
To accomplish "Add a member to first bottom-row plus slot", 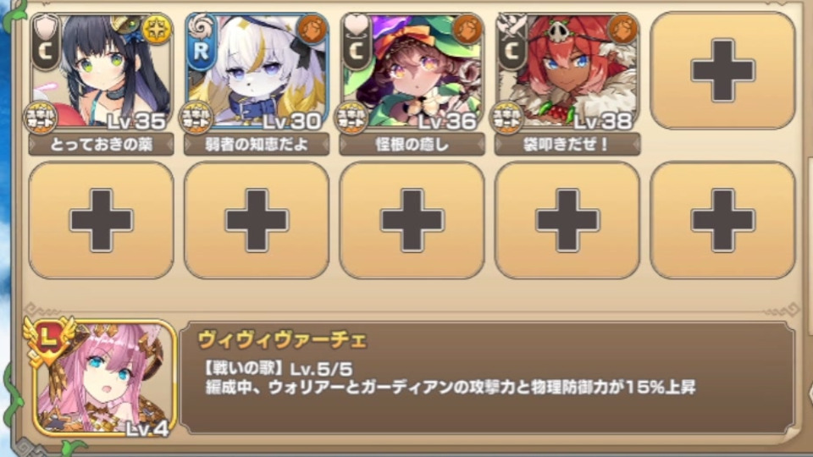I will coord(101,220).
